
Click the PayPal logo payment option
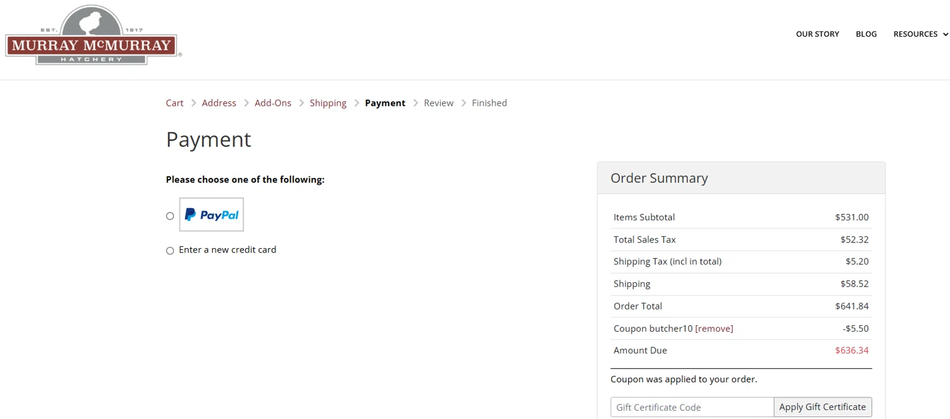tap(212, 215)
